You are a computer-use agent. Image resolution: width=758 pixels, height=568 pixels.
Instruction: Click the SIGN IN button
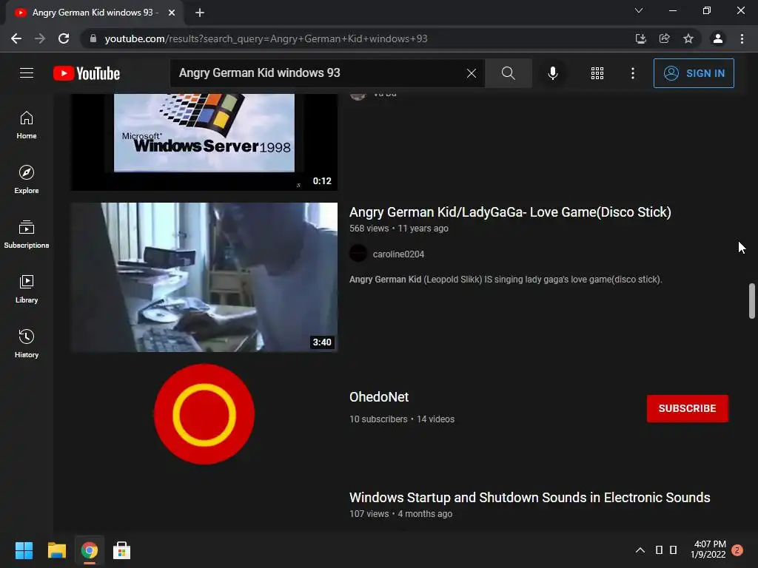694,73
